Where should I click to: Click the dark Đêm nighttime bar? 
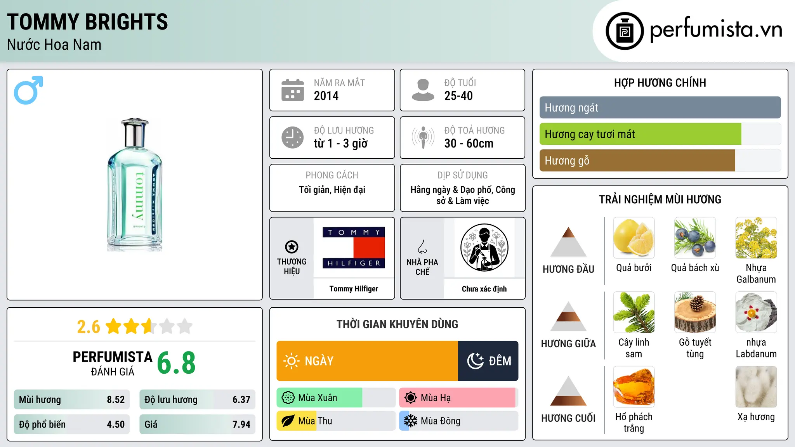(x=488, y=361)
